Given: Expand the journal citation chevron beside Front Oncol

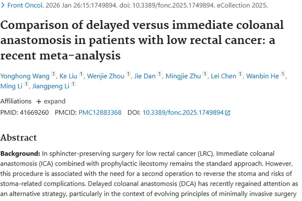Looking at the screenshot, I should 3,6.
